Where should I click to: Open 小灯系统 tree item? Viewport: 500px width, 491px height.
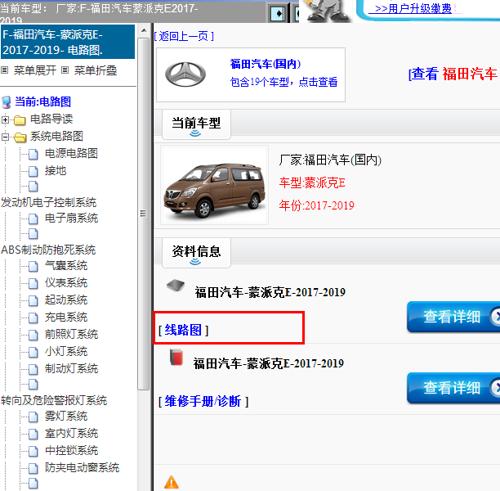point(66,351)
